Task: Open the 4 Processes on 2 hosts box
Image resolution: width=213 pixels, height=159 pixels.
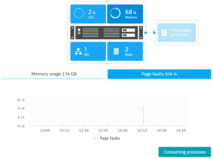Action: point(177,33)
